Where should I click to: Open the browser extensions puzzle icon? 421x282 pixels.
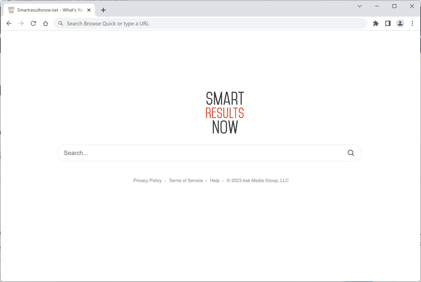pyautogui.click(x=376, y=23)
